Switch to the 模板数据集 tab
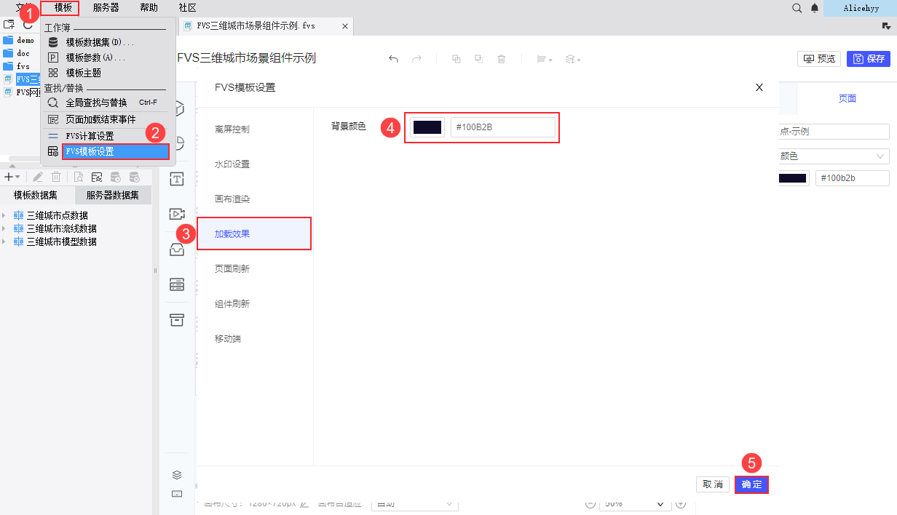 point(36,195)
